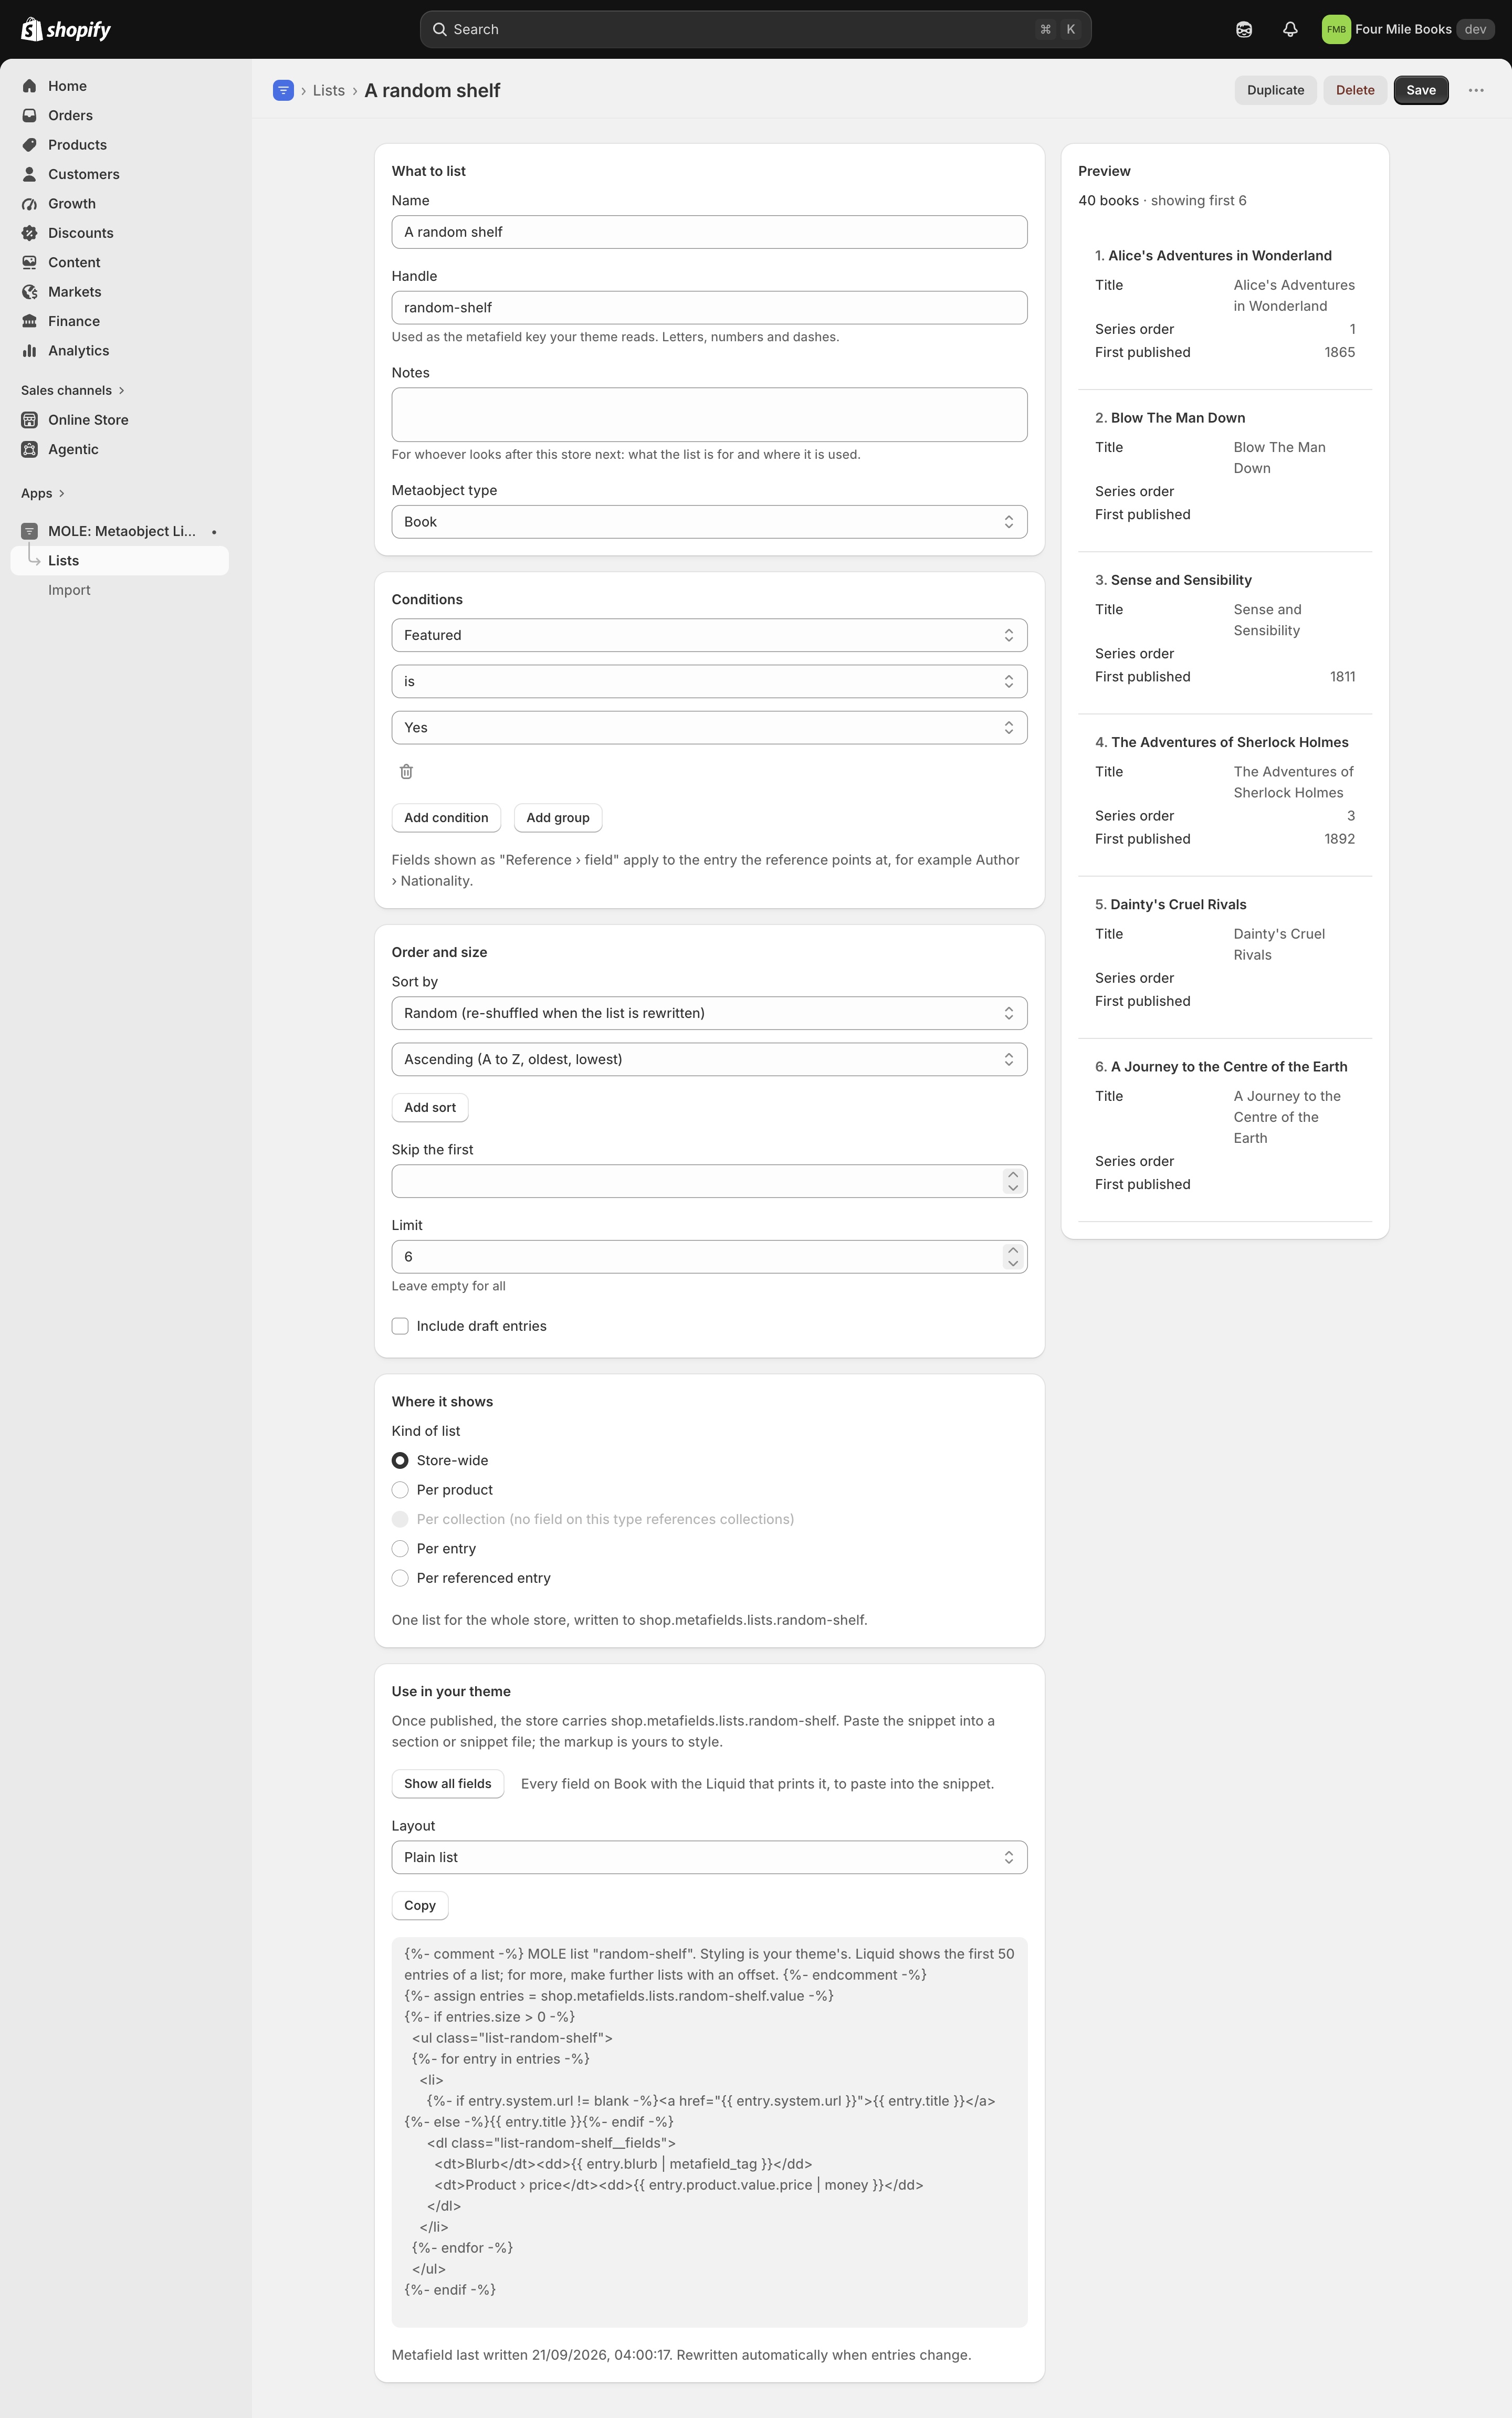The image size is (1512, 2418).
Task: Click the Four Mile Books FMB avatar
Action: [1336, 29]
